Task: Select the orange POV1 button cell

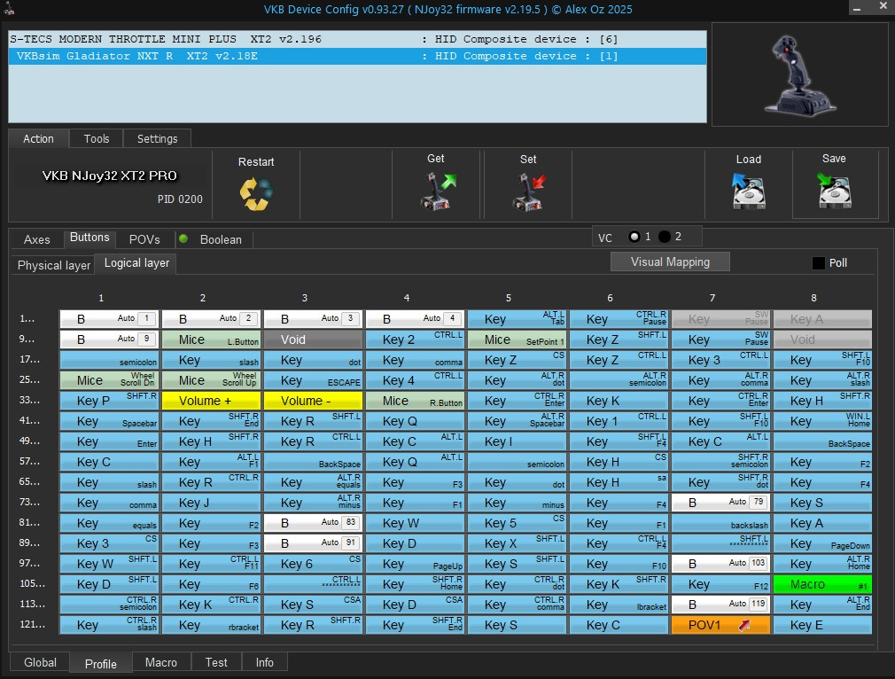Action: point(720,625)
